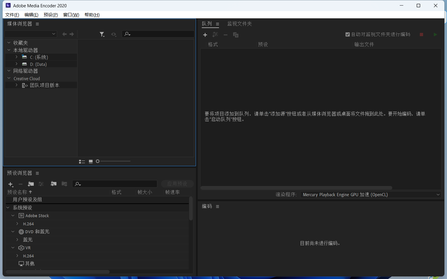The height and width of the screenshot is (279, 447).
Task: Open the media browser path dropdown
Action: point(31,34)
